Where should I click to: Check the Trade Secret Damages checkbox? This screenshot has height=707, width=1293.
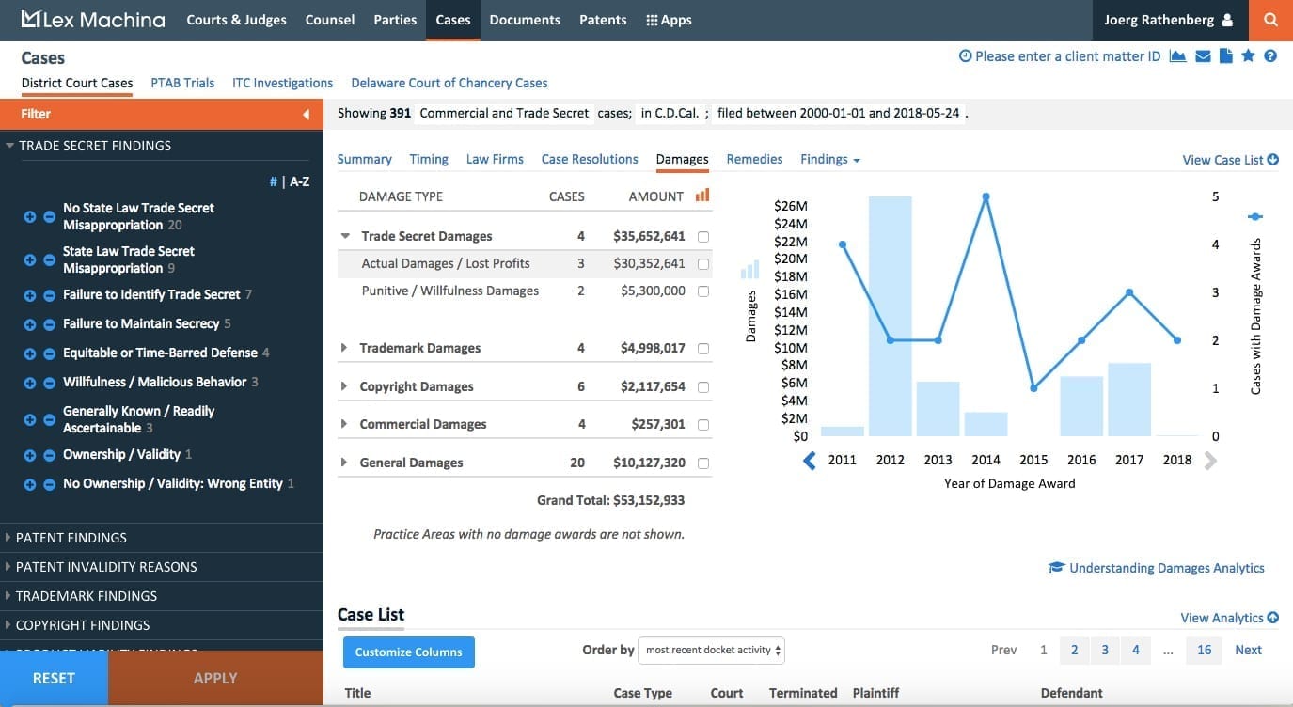(x=703, y=237)
